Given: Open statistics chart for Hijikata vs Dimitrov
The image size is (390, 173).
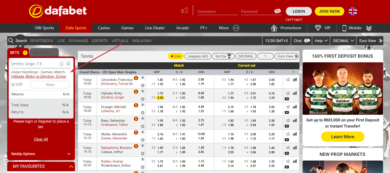Looking at the screenshot, I should [x=295, y=93].
